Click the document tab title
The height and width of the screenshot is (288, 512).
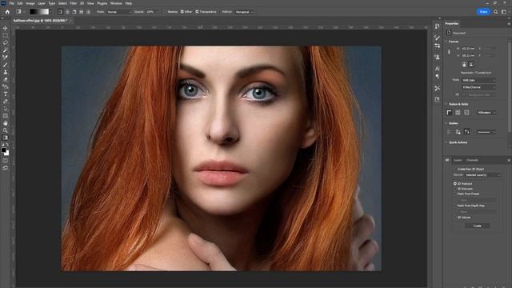pos(40,20)
